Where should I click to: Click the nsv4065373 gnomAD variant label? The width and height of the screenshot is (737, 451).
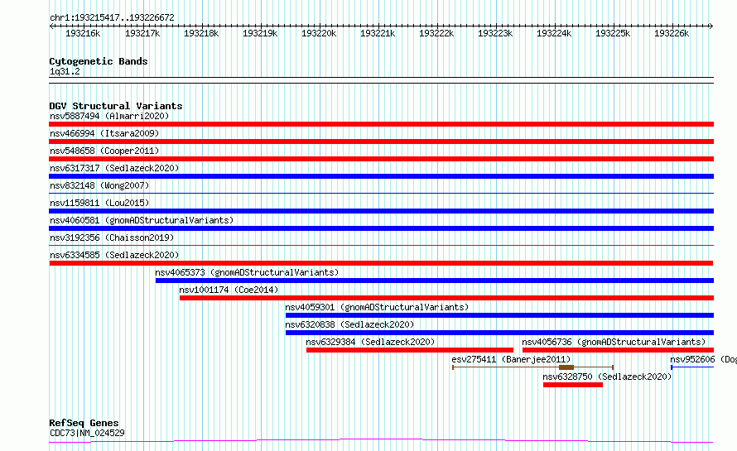pyautogui.click(x=247, y=272)
